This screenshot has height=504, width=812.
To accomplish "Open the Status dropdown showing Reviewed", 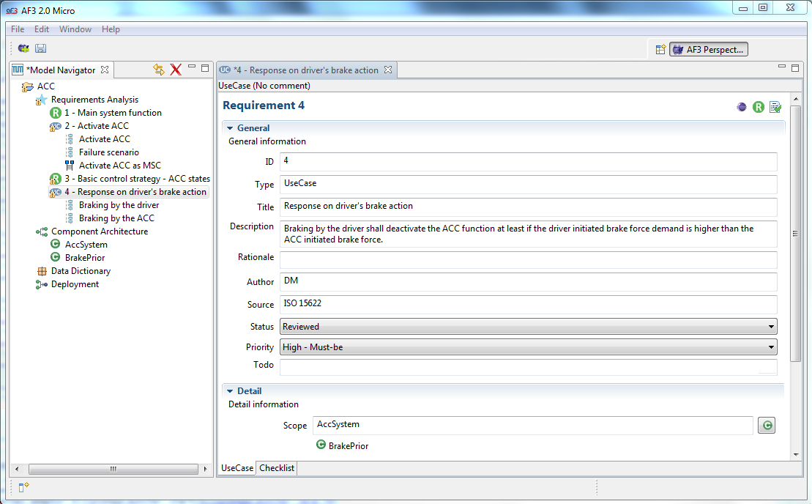I will point(528,326).
